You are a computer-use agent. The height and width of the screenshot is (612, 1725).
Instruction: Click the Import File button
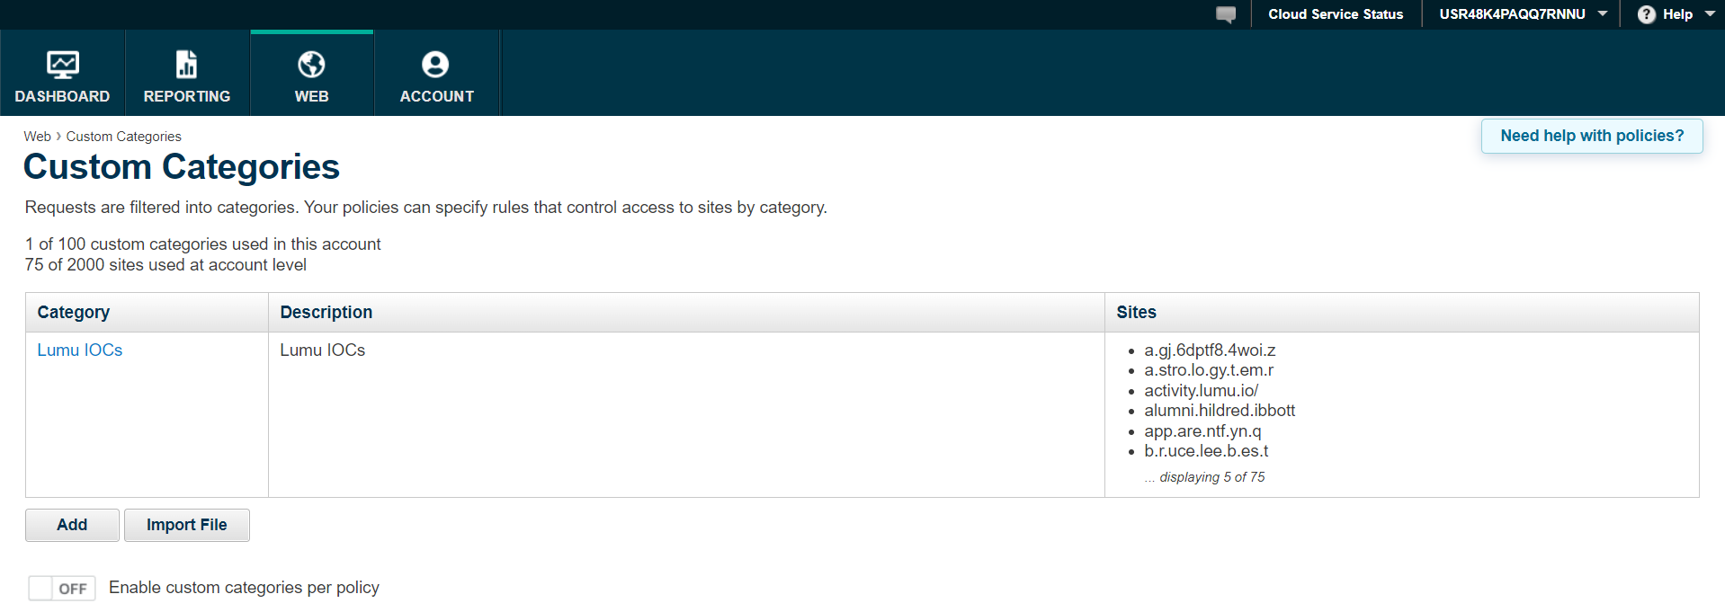tap(186, 525)
